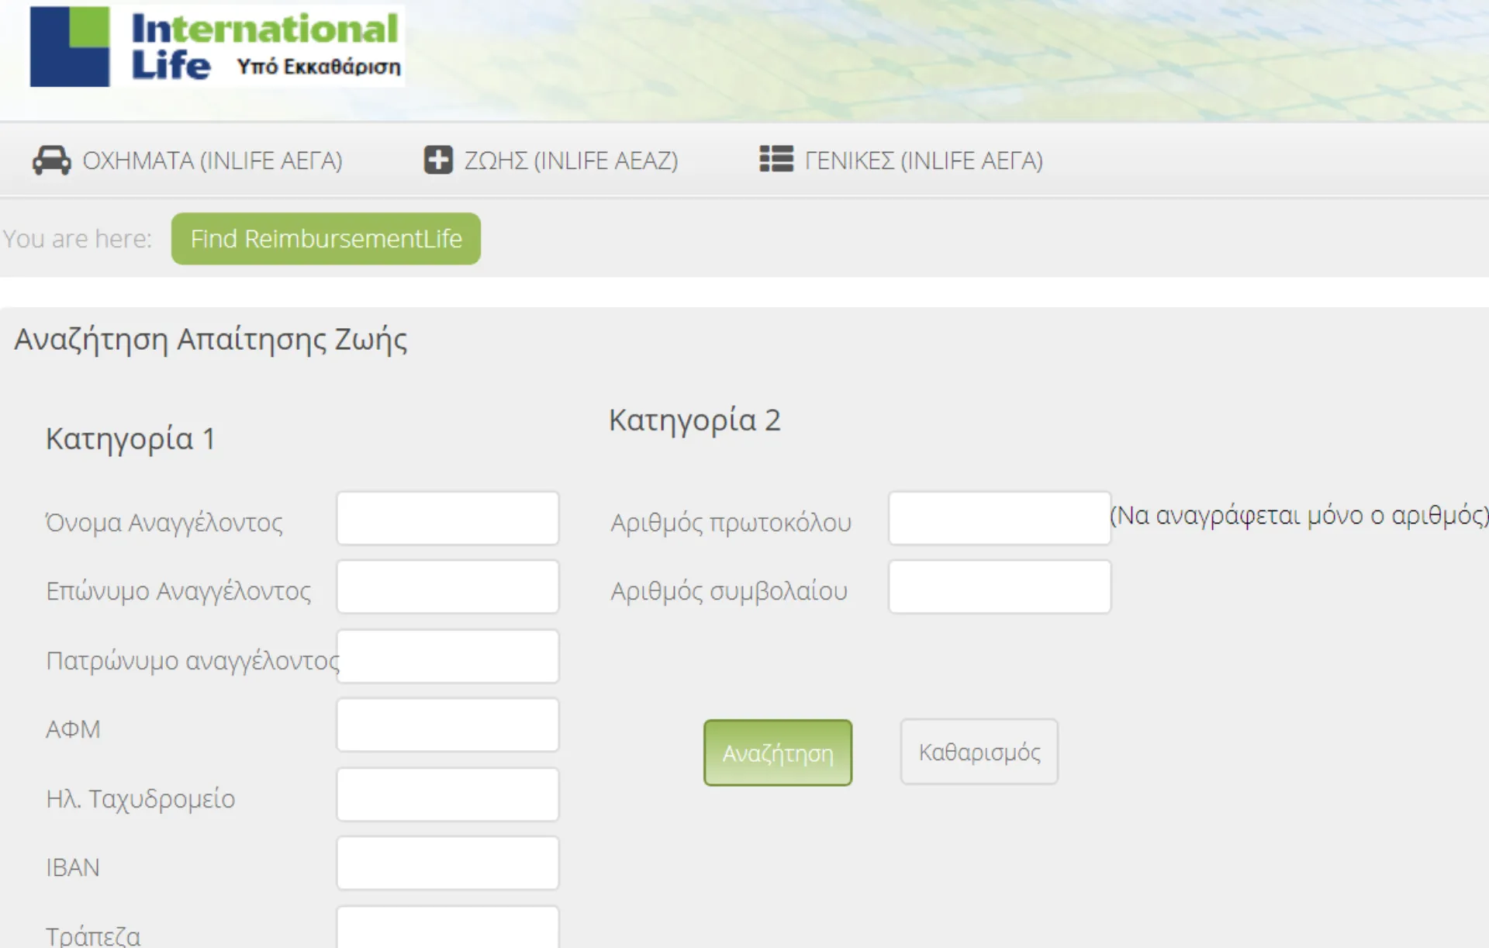1489x948 pixels.
Task: Click the Υπό Εκκαθάριση logo text
Action: pyautogui.click(x=319, y=67)
